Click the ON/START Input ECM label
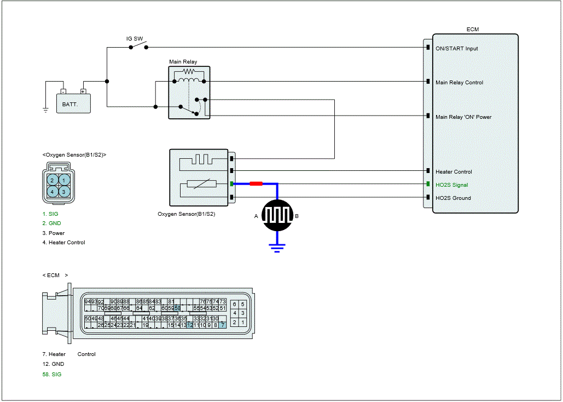The width and height of the screenshot is (563, 402). (x=456, y=49)
